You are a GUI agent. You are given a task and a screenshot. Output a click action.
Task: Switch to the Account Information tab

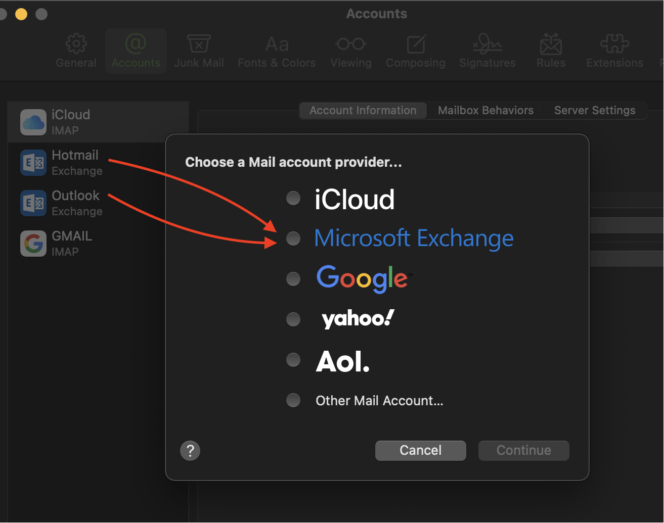[x=363, y=111]
